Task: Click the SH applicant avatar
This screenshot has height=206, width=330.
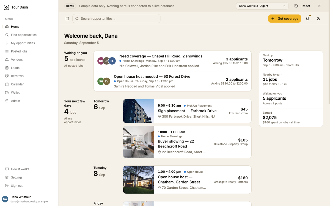Action: click(101, 81)
